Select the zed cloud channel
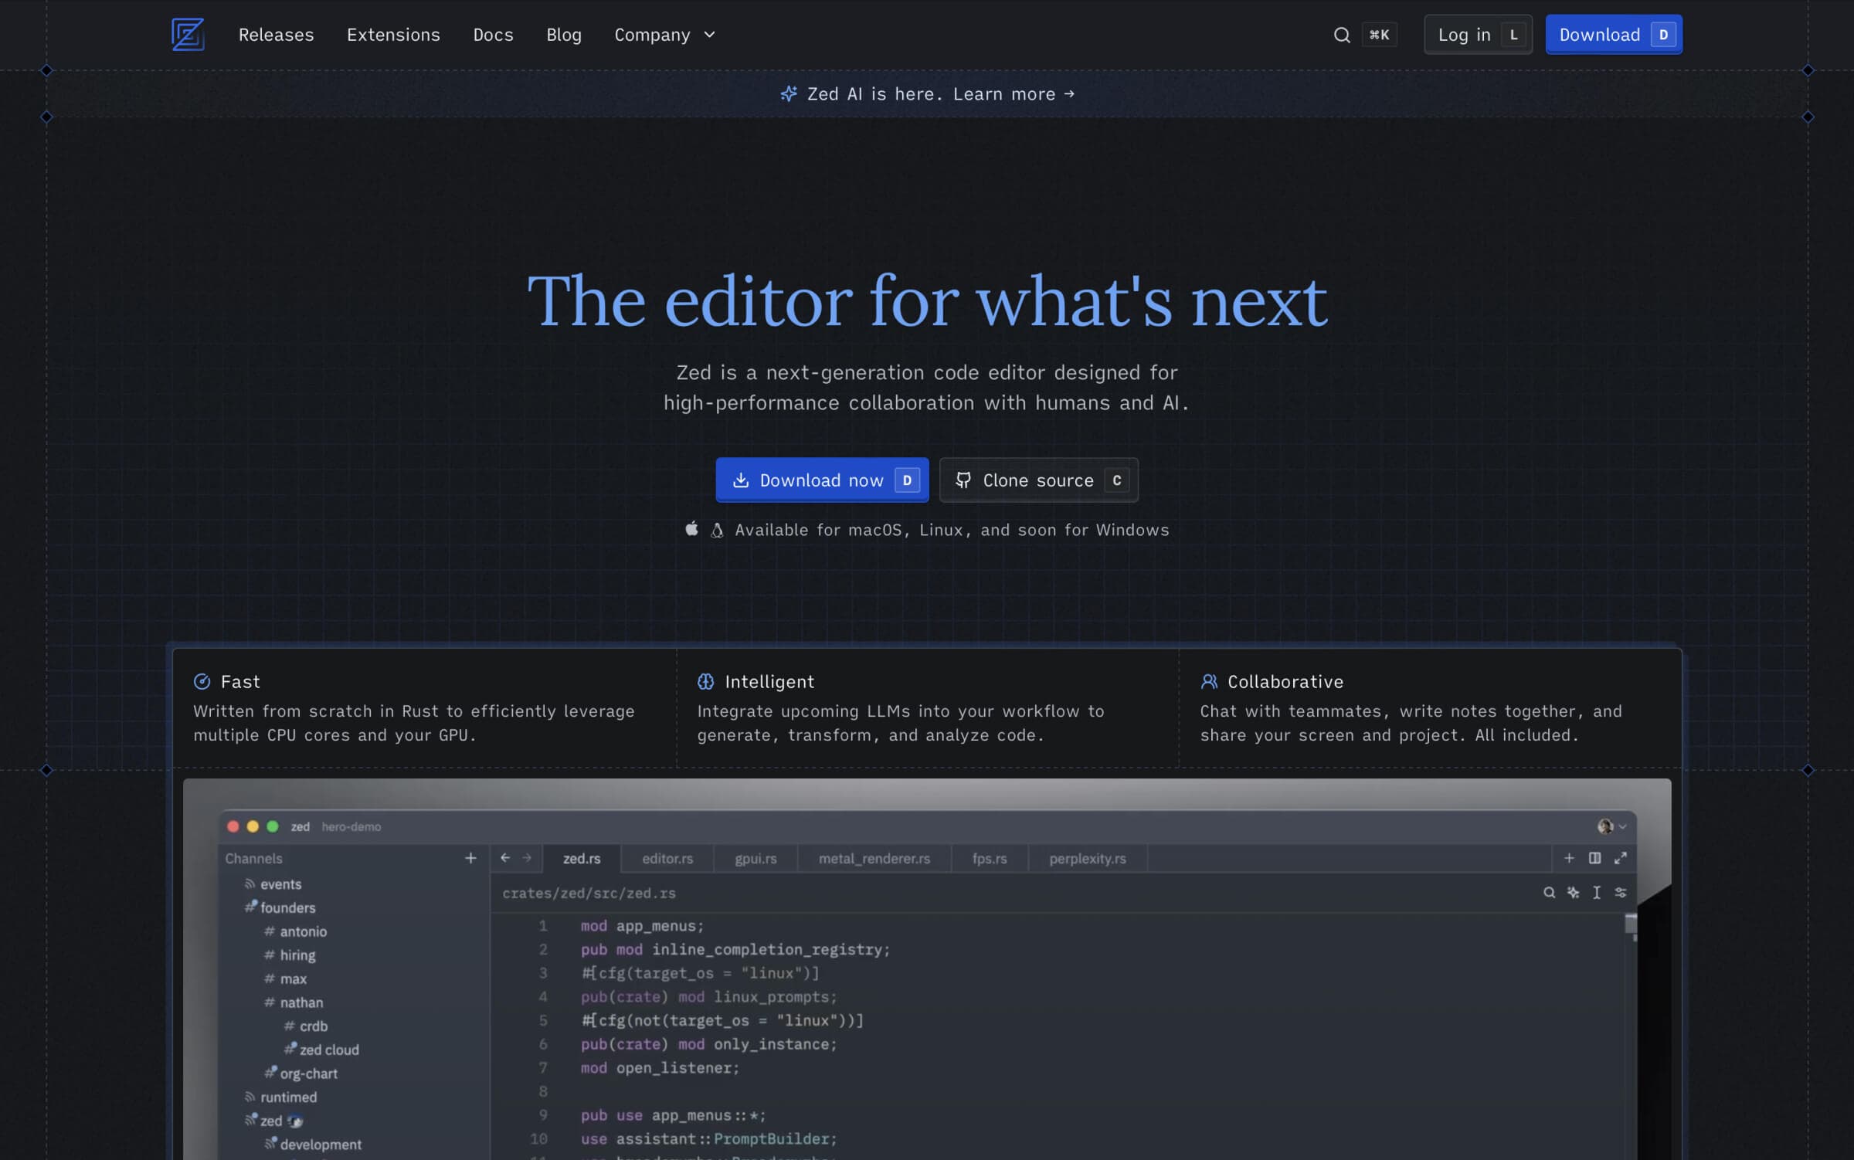 (x=328, y=1050)
